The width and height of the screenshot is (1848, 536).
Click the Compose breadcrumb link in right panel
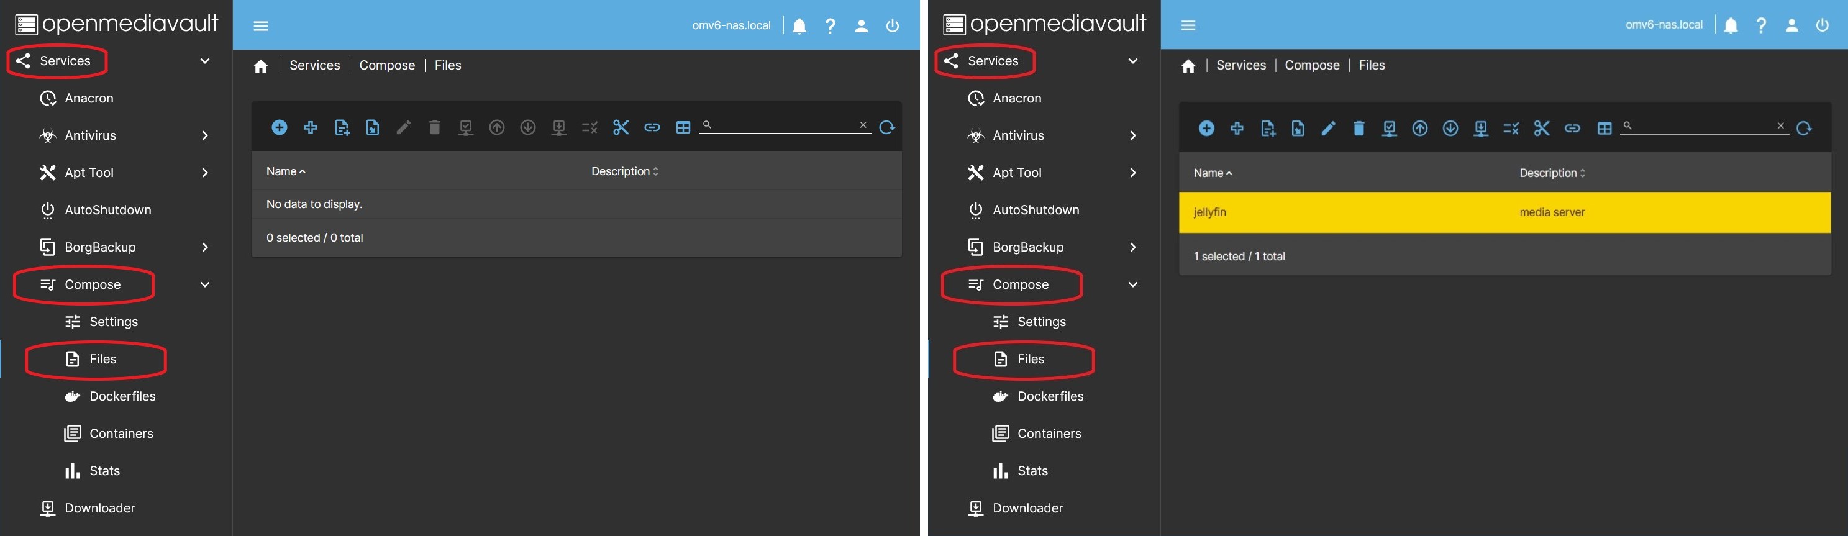pyautogui.click(x=1311, y=65)
